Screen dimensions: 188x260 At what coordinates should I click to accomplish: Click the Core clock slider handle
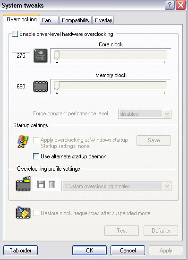(x=57, y=55)
